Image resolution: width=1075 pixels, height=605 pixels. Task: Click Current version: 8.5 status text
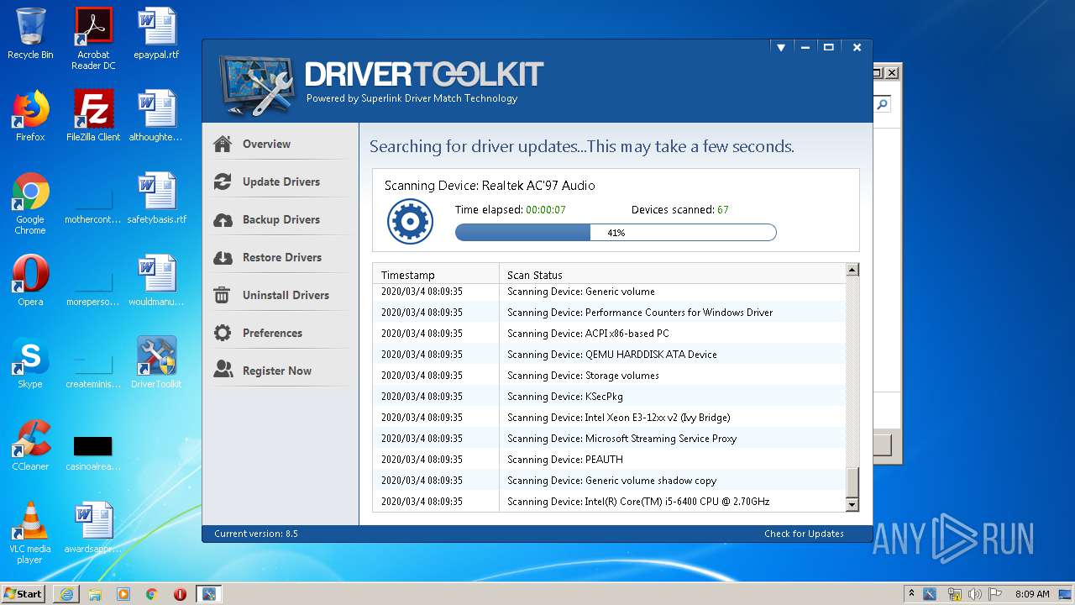(x=256, y=534)
